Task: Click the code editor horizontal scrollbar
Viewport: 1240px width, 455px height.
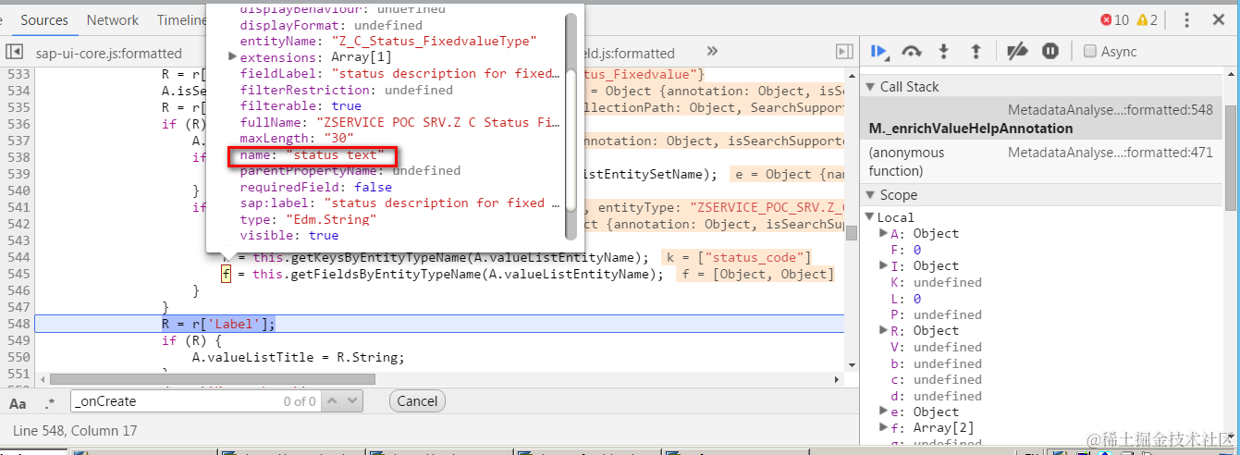Action: 213,379
